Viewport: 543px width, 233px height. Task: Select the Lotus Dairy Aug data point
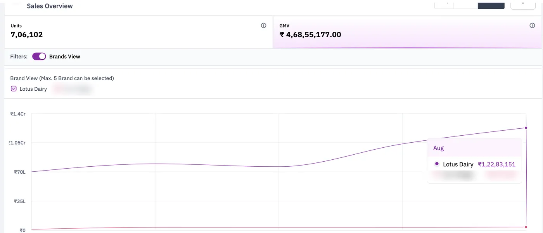(x=526, y=128)
